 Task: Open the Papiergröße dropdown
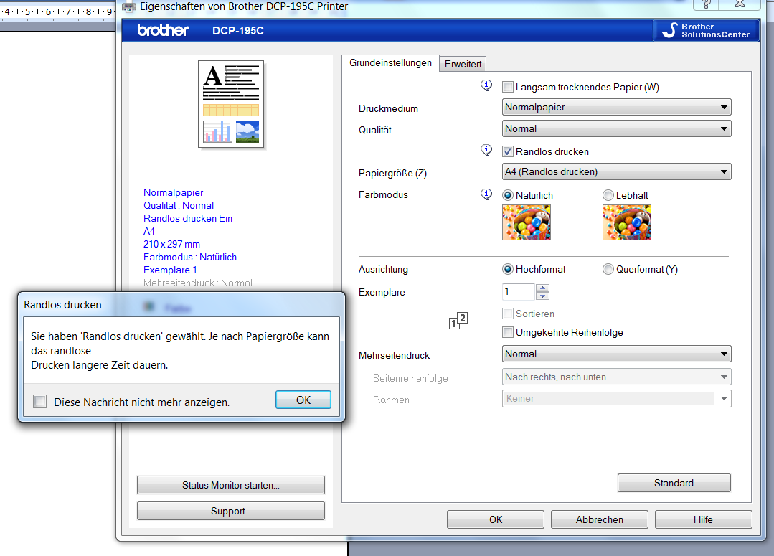pyautogui.click(x=616, y=172)
